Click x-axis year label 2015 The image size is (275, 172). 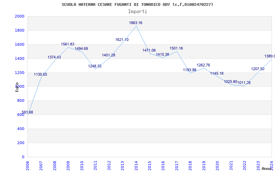[x=150, y=166]
